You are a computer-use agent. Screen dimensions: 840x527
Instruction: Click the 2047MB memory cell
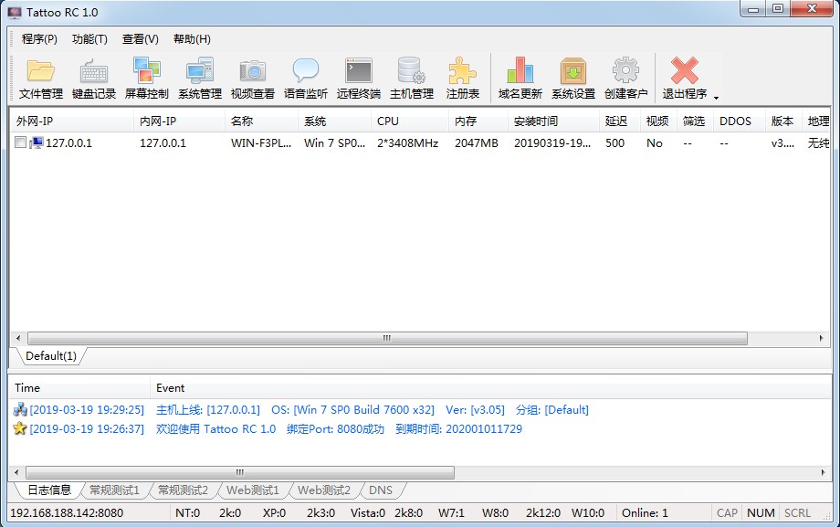477,143
